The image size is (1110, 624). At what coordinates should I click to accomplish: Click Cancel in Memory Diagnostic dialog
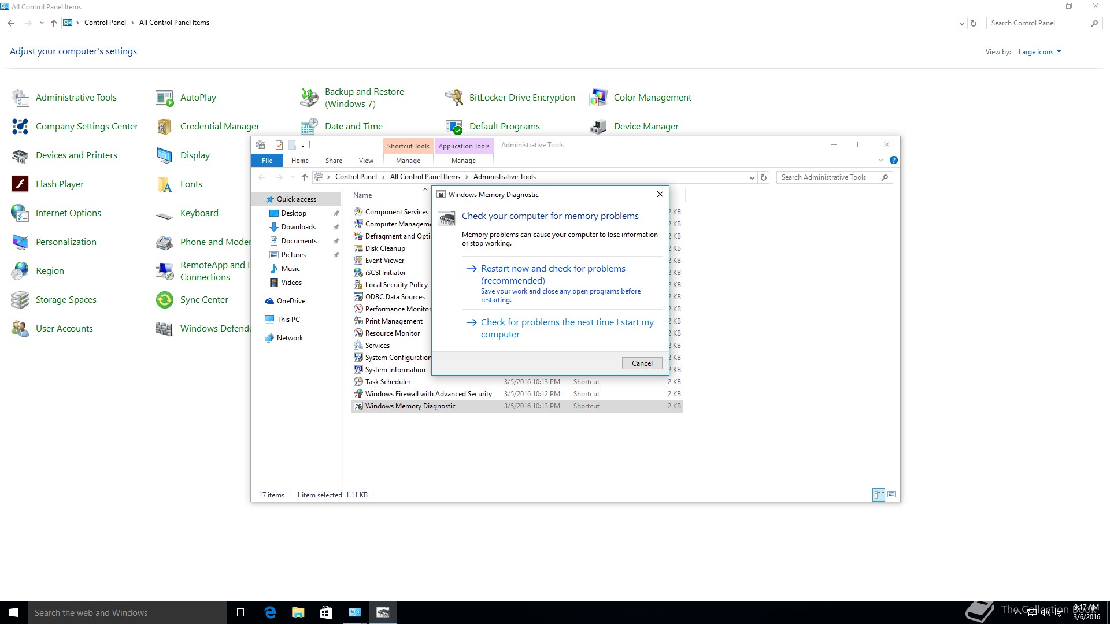(642, 363)
